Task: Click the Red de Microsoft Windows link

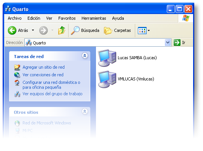Action: coord(47,123)
